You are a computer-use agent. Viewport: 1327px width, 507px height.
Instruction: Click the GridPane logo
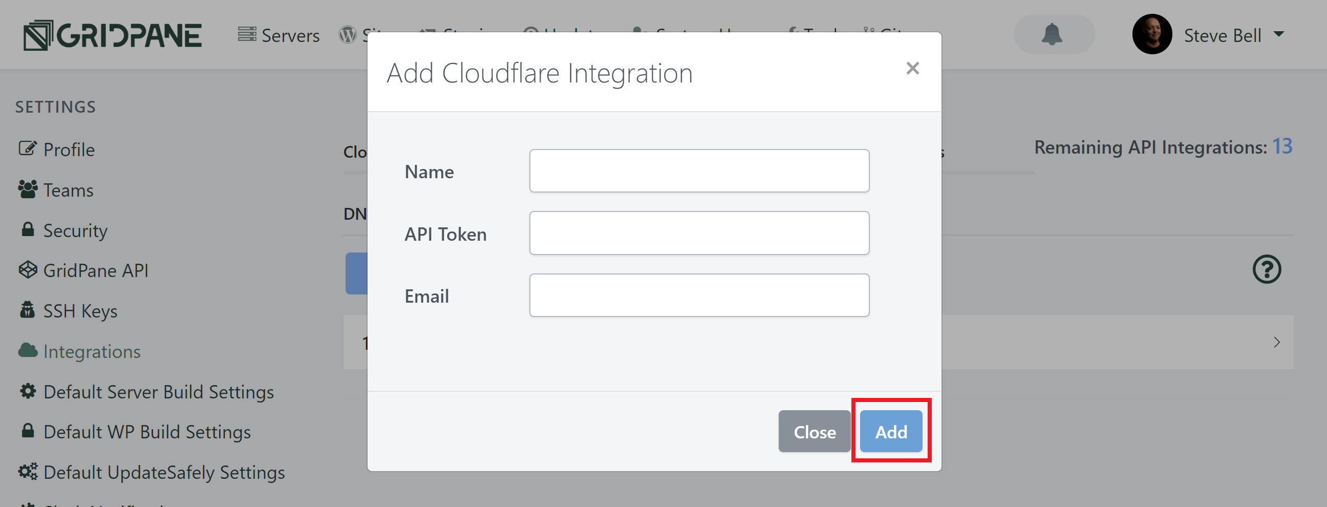point(112,35)
